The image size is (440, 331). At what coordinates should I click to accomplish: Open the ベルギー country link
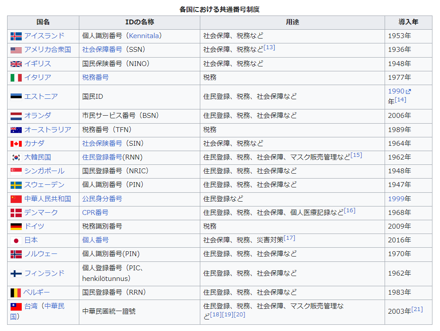coord(36,292)
